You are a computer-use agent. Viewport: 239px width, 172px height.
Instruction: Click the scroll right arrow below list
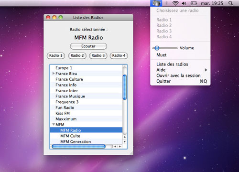[120, 146]
